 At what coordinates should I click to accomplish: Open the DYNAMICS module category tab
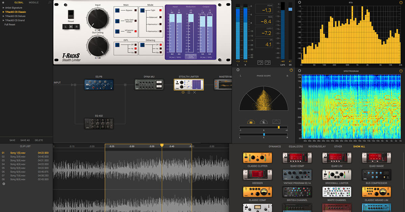pos(275,147)
